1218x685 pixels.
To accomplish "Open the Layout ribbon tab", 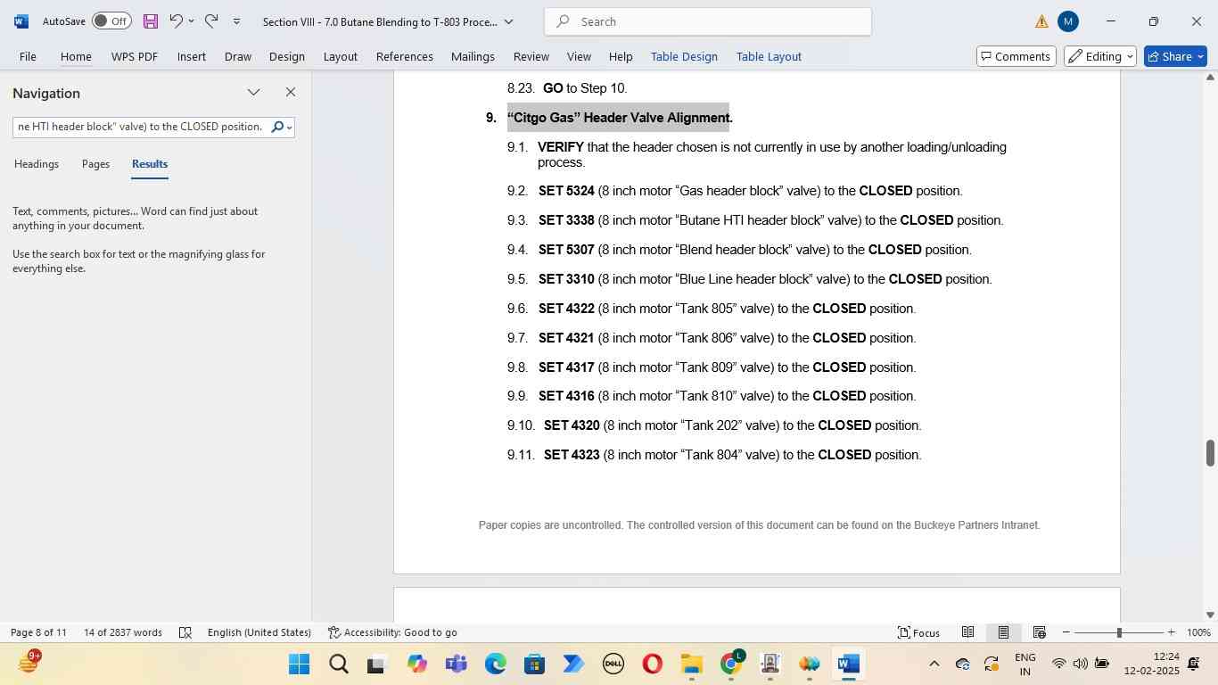I will coord(340,56).
